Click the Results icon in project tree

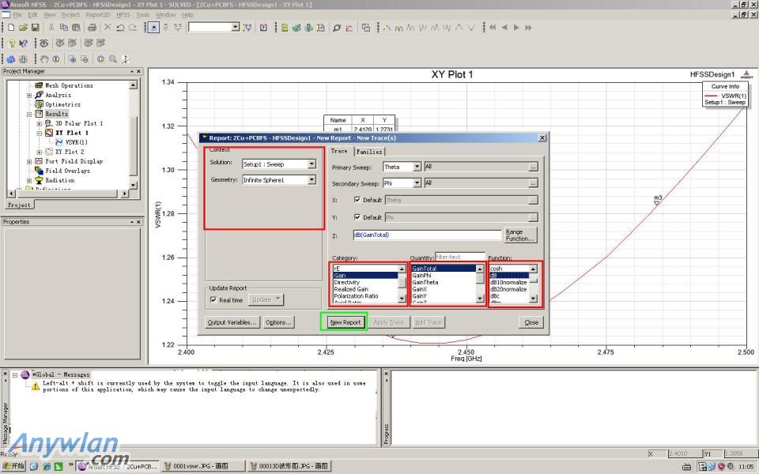coord(40,114)
